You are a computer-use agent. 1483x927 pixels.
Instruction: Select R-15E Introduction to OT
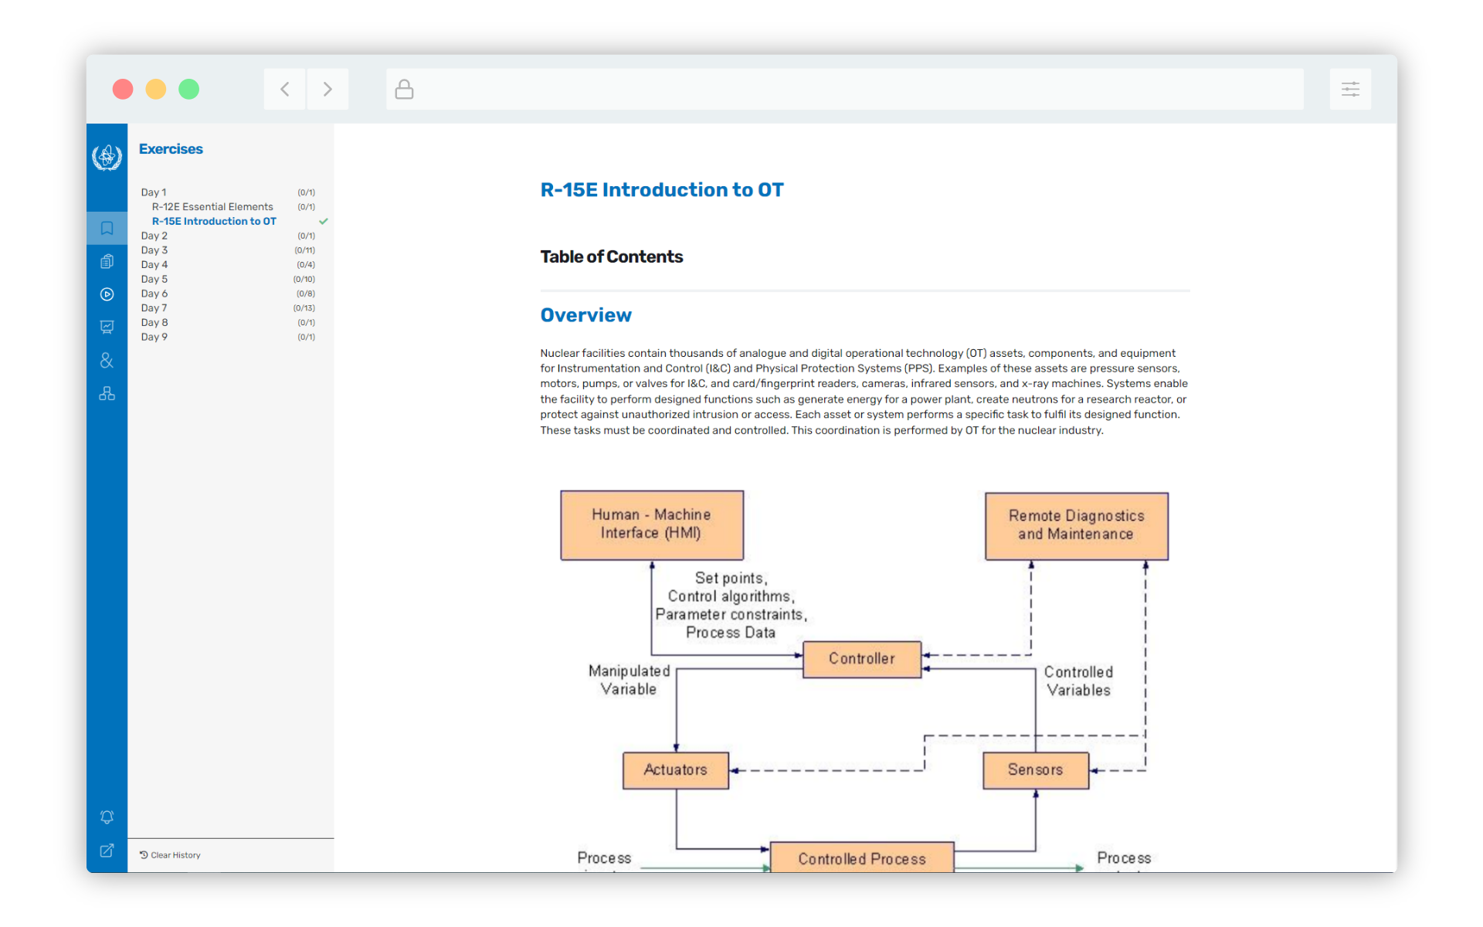pyautogui.click(x=214, y=221)
